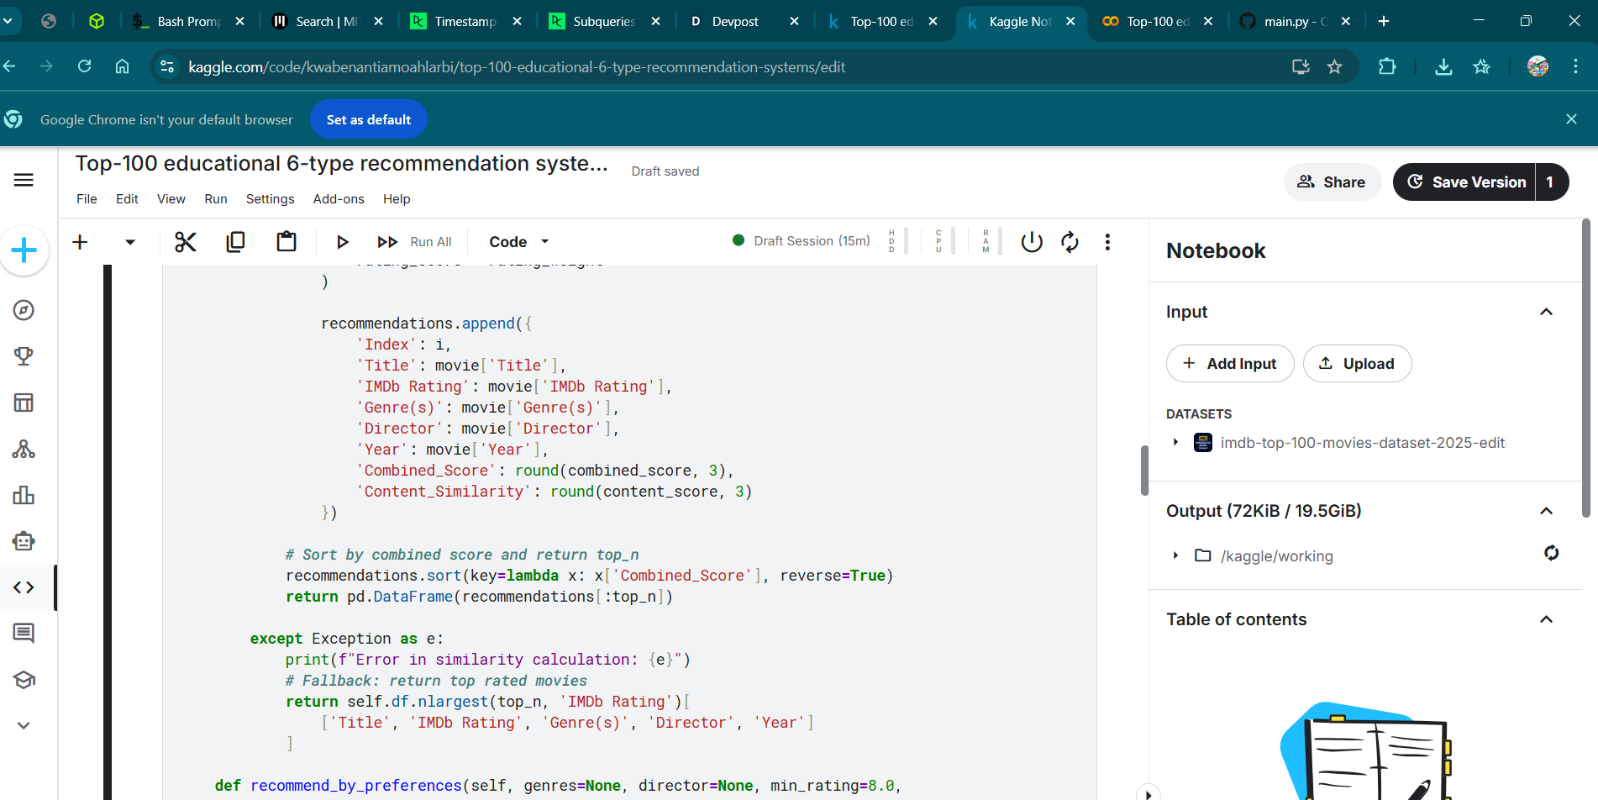1598x800 pixels.
Task: Open the Settings menu
Action: tap(270, 199)
